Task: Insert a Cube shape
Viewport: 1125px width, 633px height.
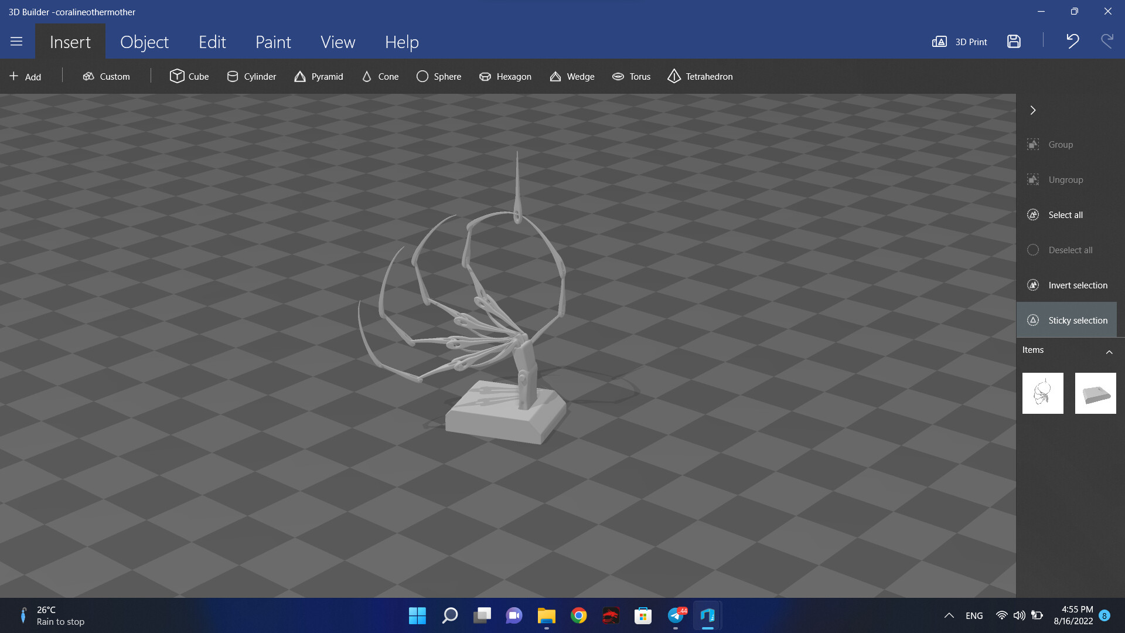Action: click(x=189, y=76)
